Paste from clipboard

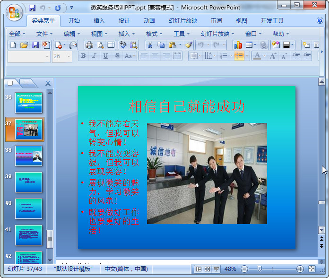(173, 45)
